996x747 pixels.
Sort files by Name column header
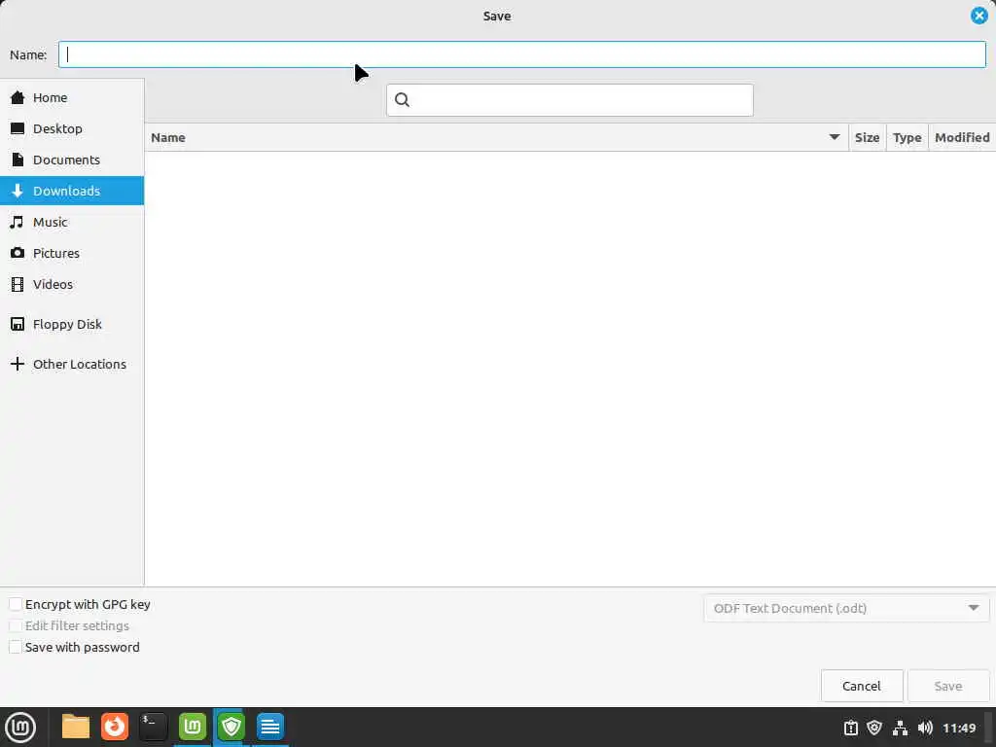click(497, 137)
